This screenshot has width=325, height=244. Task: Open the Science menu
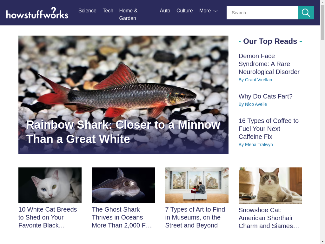(x=87, y=10)
